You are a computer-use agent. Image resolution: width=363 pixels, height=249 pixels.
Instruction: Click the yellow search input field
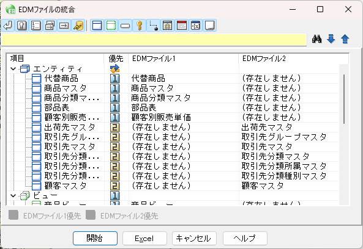pyautogui.click(x=154, y=40)
